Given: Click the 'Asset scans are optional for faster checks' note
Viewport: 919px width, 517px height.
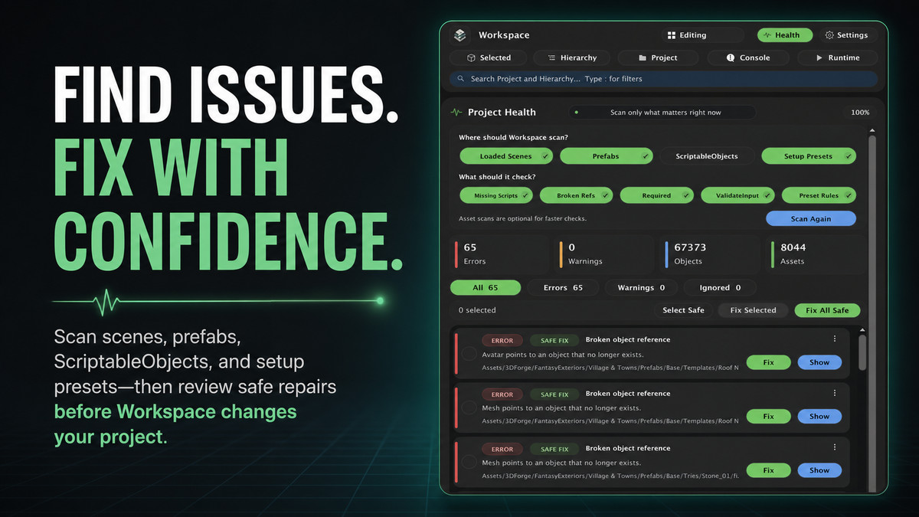Looking at the screenshot, I should click(x=522, y=218).
